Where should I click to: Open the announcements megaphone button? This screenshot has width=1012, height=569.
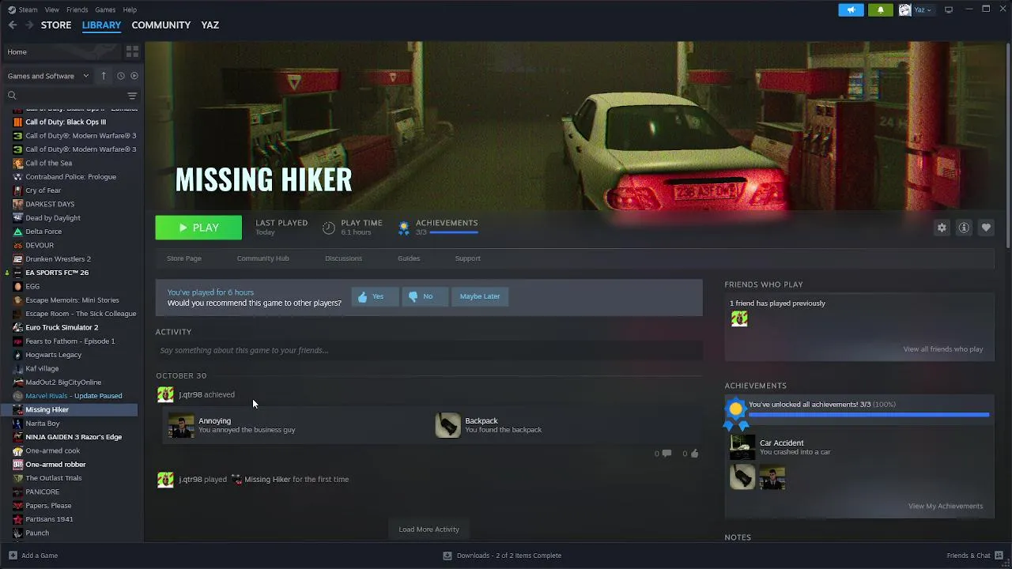(x=851, y=10)
